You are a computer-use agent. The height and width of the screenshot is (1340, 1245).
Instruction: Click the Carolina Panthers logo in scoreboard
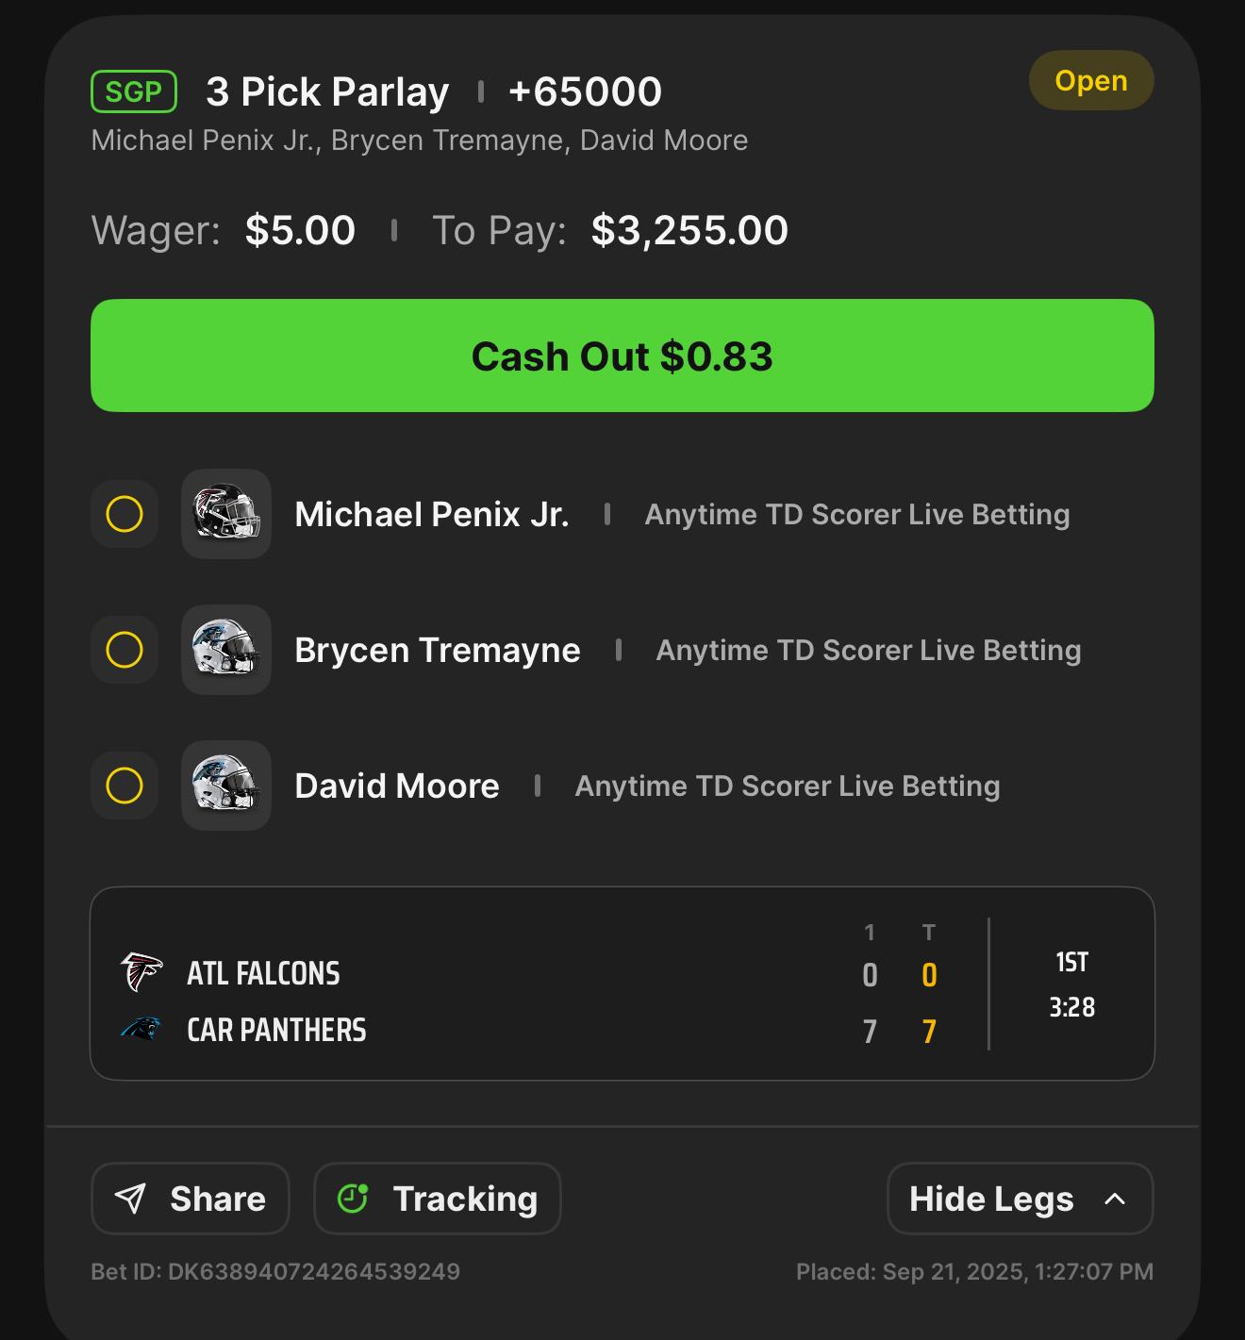point(141,1029)
